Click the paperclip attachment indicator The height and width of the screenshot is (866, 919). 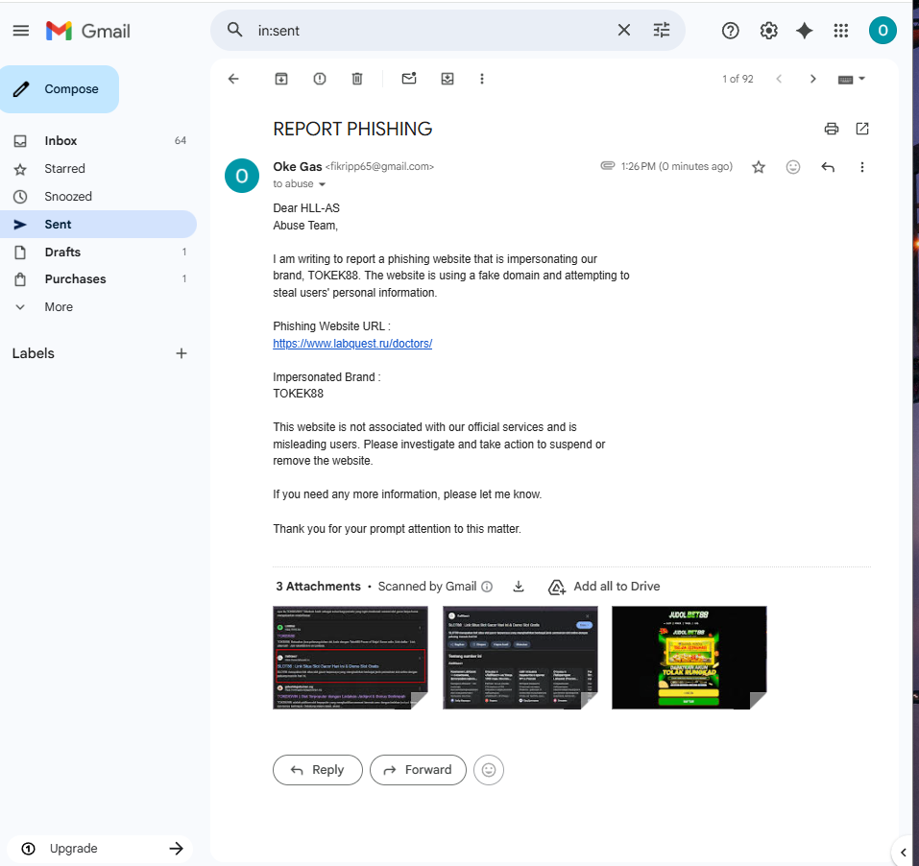click(x=607, y=166)
